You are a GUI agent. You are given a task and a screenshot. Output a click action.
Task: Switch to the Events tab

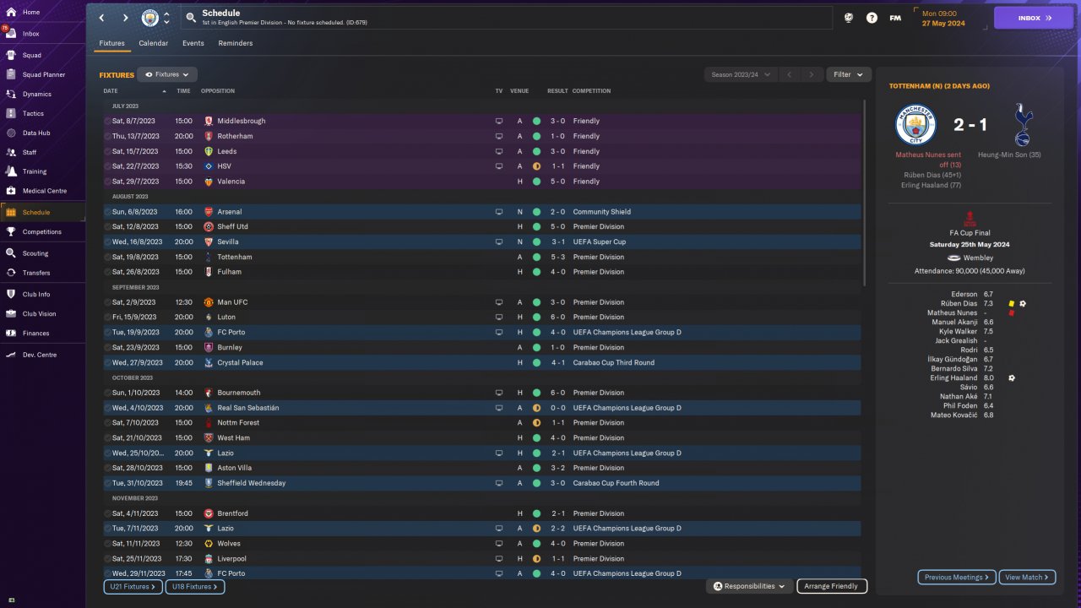[x=193, y=43]
